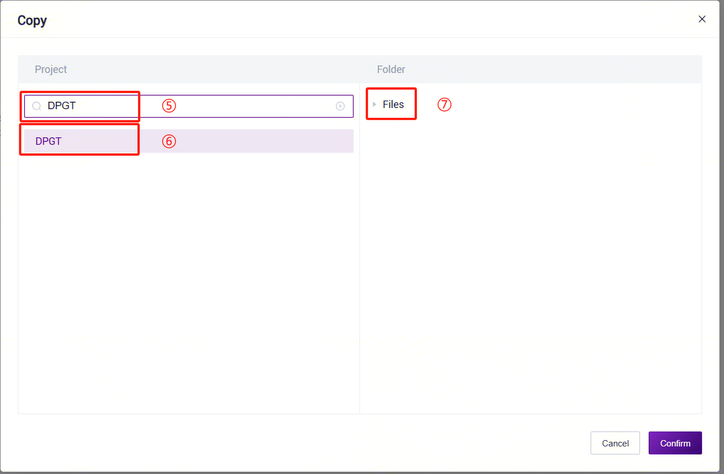Focus the project search field
724x474 pixels.
click(x=189, y=106)
